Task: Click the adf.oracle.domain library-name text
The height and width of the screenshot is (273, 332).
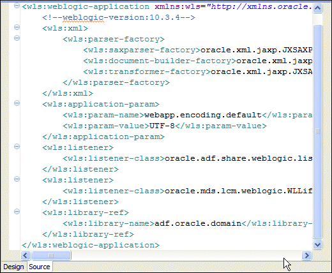Action: (198, 223)
